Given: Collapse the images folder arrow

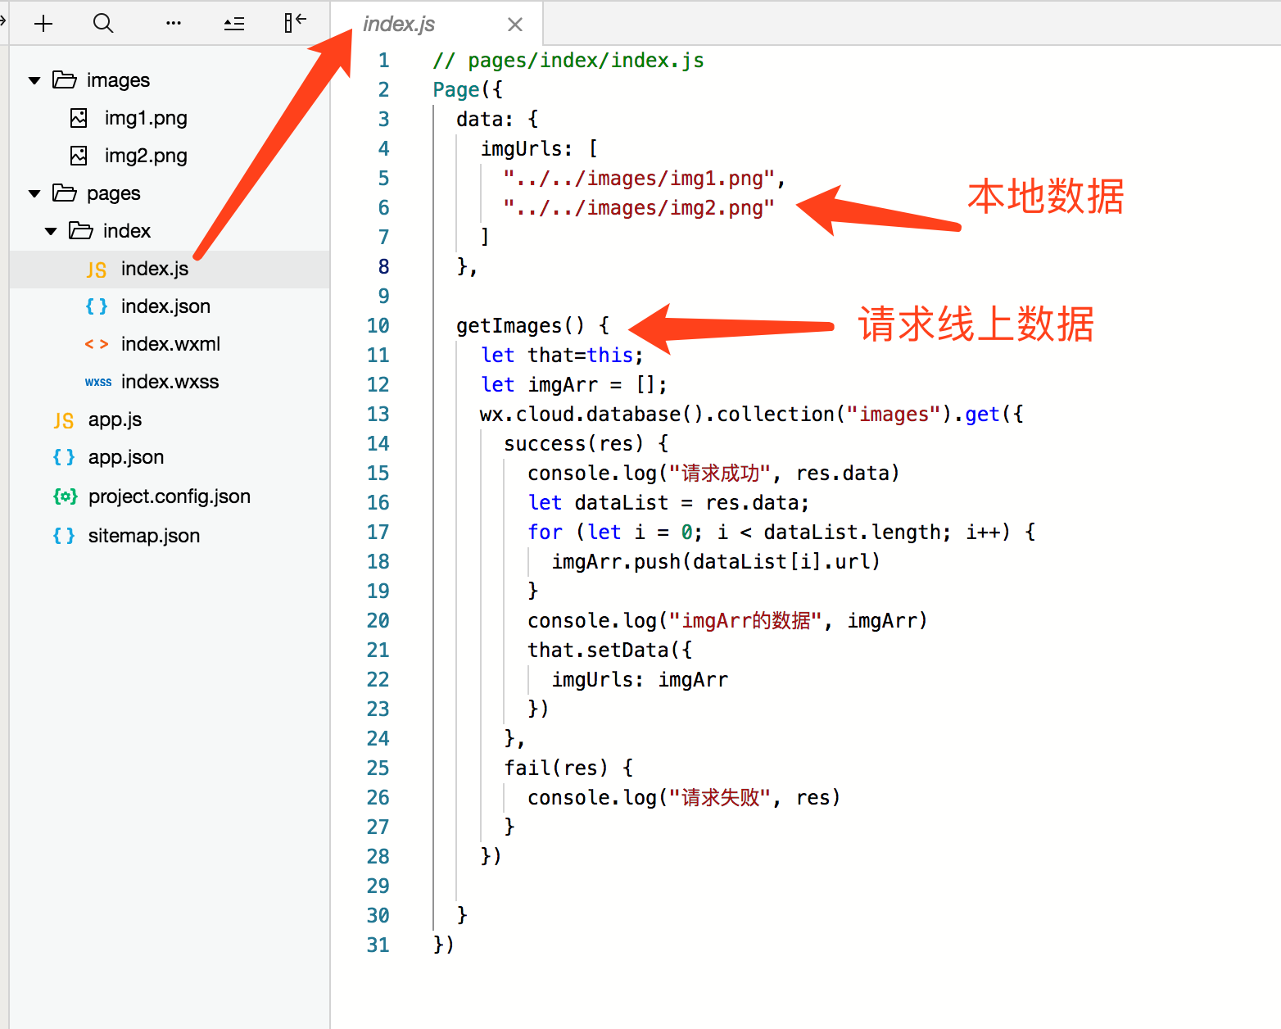Looking at the screenshot, I should tap(34, 80).
